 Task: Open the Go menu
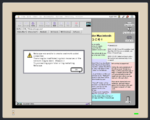[x=41, y=17]
